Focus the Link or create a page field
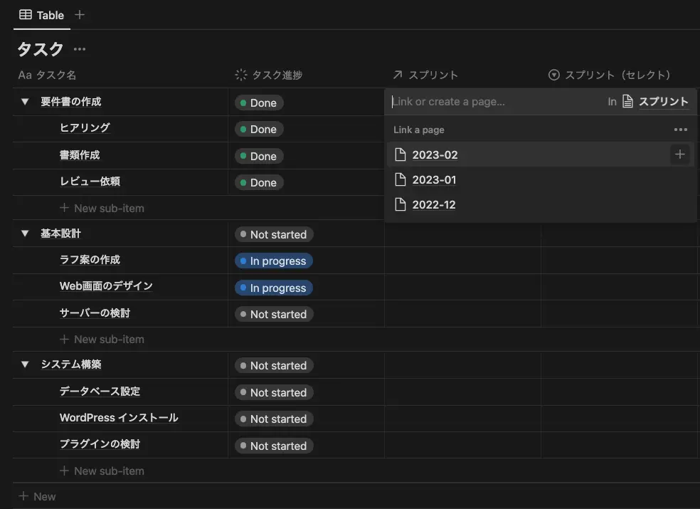The height and width of the screenshot is (509, 700). click(491, 102)
